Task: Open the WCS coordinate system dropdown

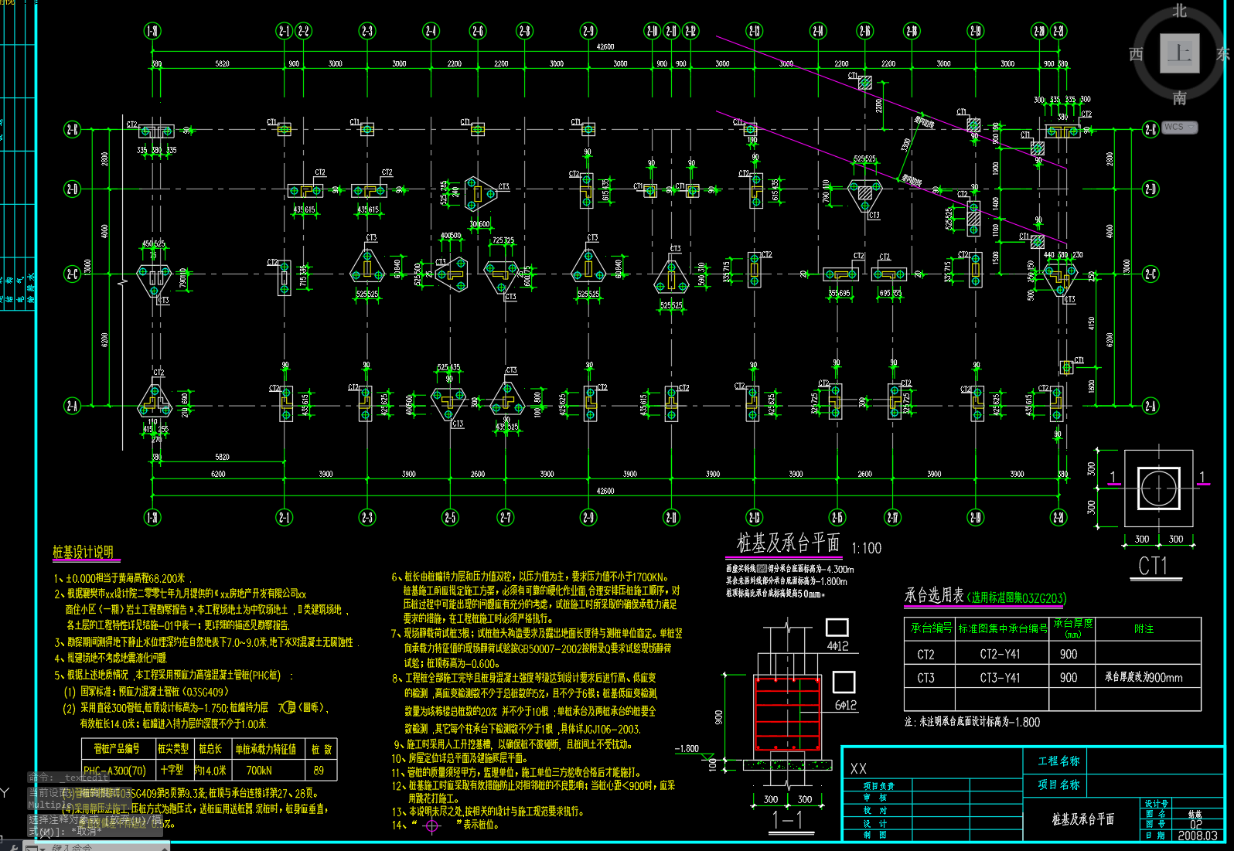Action: tap(1180, 127)
